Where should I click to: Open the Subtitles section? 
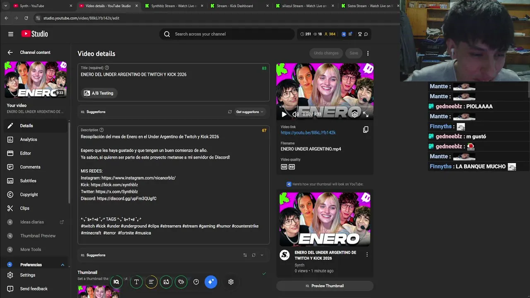coord(35,181)
